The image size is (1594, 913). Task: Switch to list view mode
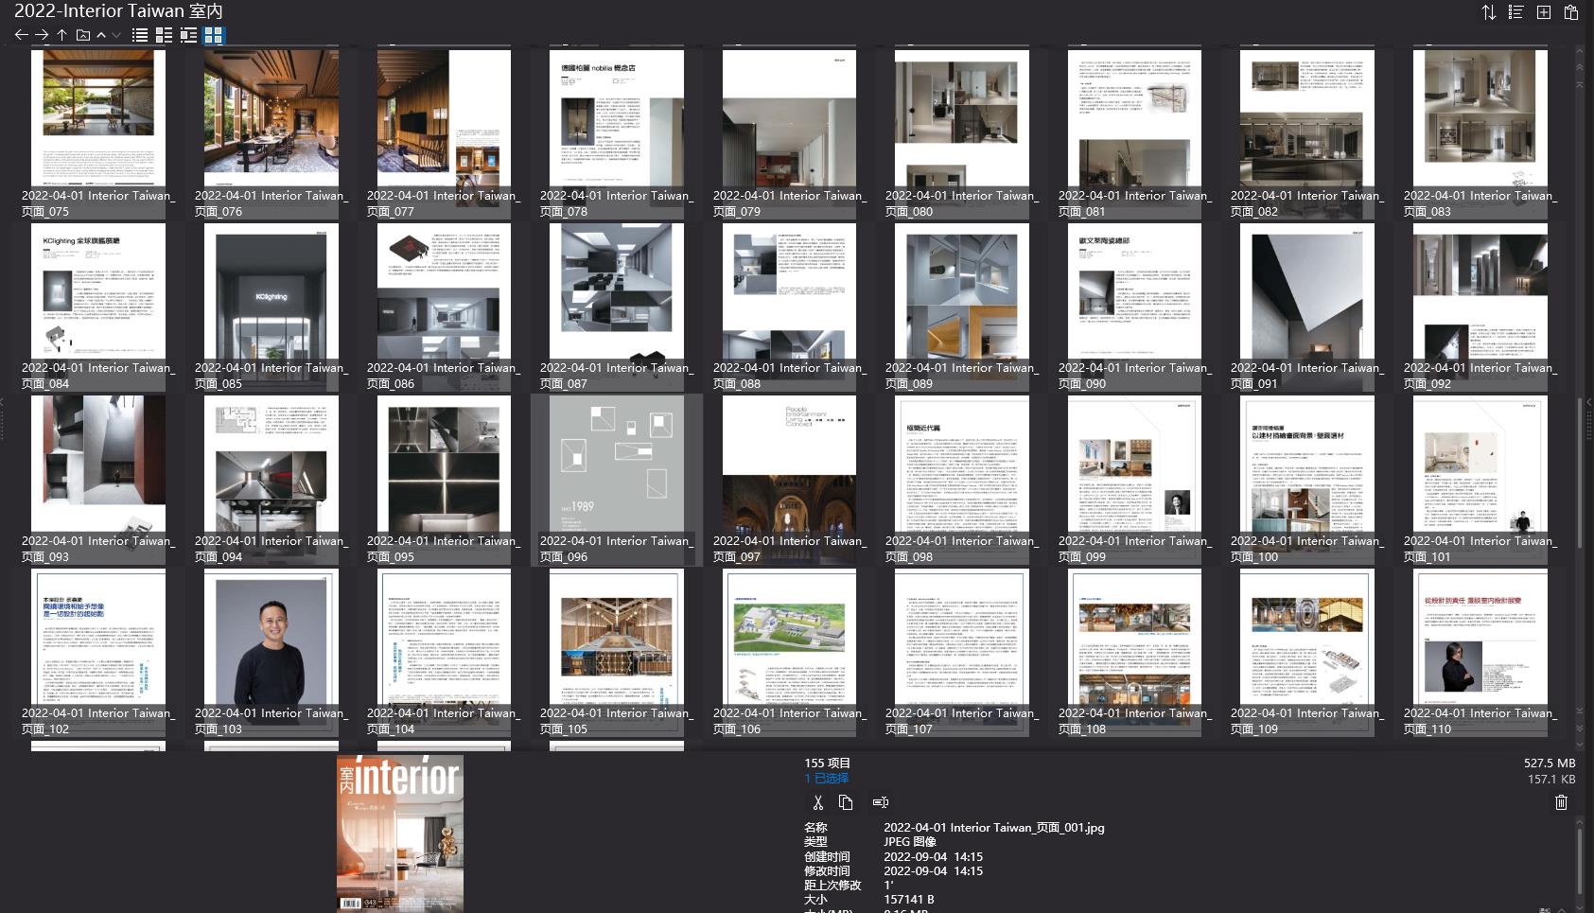pyautogui.click(x=138, y=35)
